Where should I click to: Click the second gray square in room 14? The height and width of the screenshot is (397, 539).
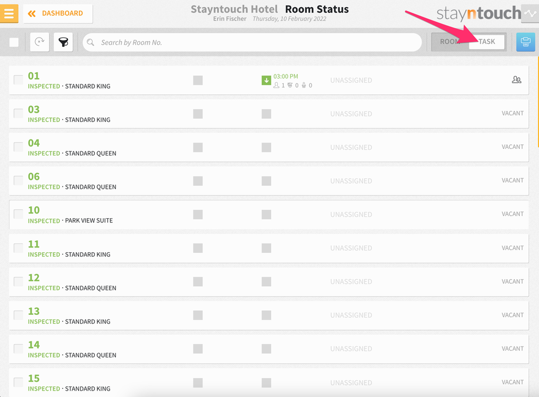267,349
